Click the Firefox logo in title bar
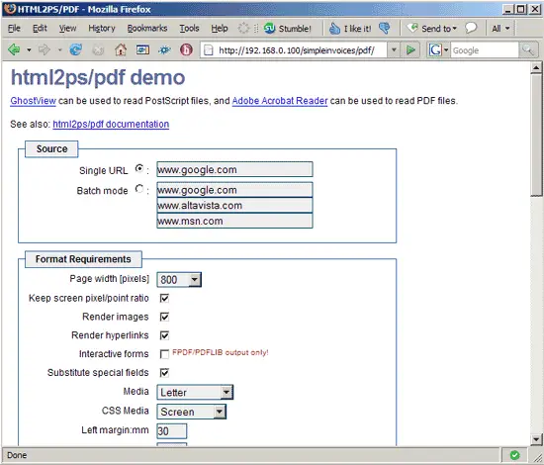 click(x=9, y=9)
